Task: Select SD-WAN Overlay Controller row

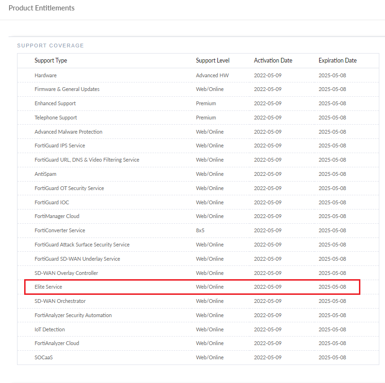Action: pyautogui.click(x=66, y=273)
